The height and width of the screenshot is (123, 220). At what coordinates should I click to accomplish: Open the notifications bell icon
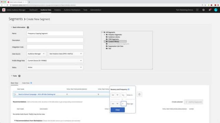click(x=210, y=10)
